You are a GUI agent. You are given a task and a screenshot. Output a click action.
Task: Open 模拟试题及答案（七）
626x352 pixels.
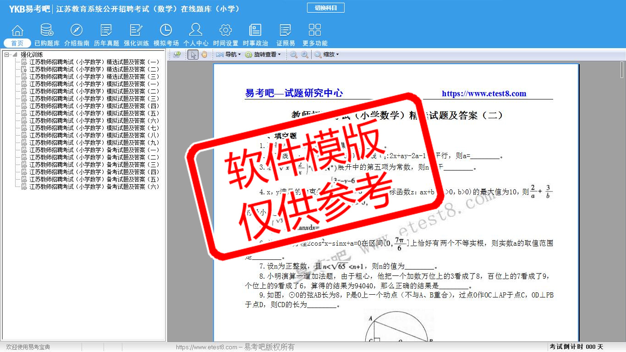[94, 128]
